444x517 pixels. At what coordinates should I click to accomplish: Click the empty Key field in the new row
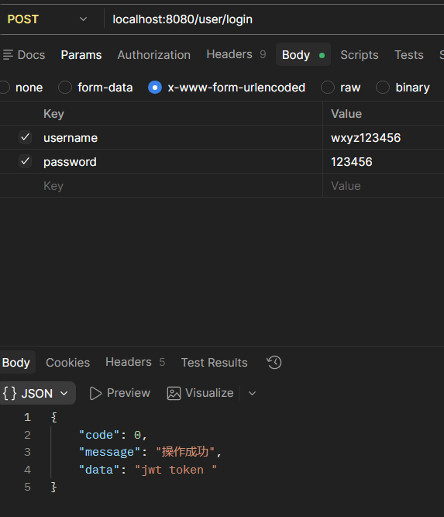click(181, 185)
